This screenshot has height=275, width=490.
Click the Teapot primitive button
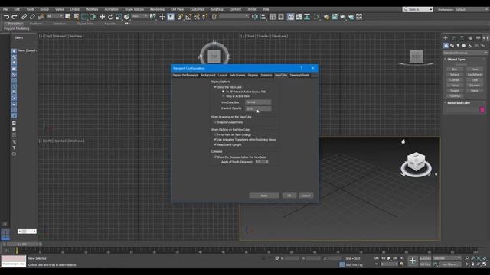coord(455,90)
